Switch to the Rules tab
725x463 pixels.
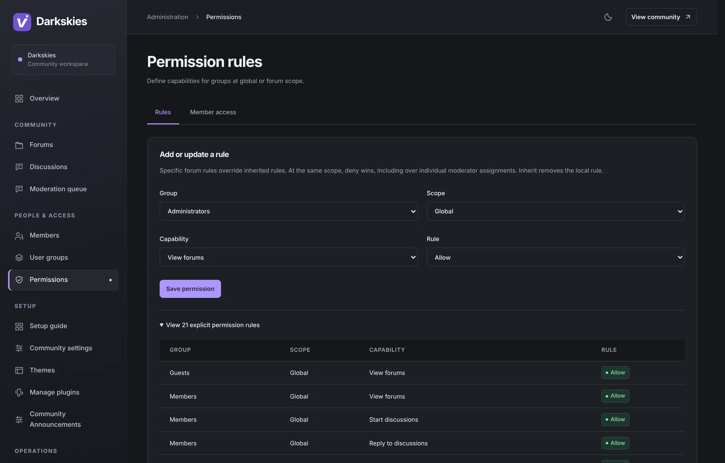pyautogui.click(x=163, y=112)
